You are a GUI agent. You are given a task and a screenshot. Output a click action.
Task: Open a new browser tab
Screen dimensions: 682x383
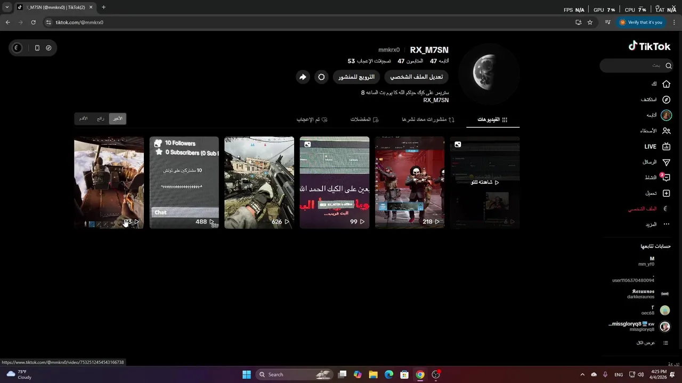tap(103, 7)
